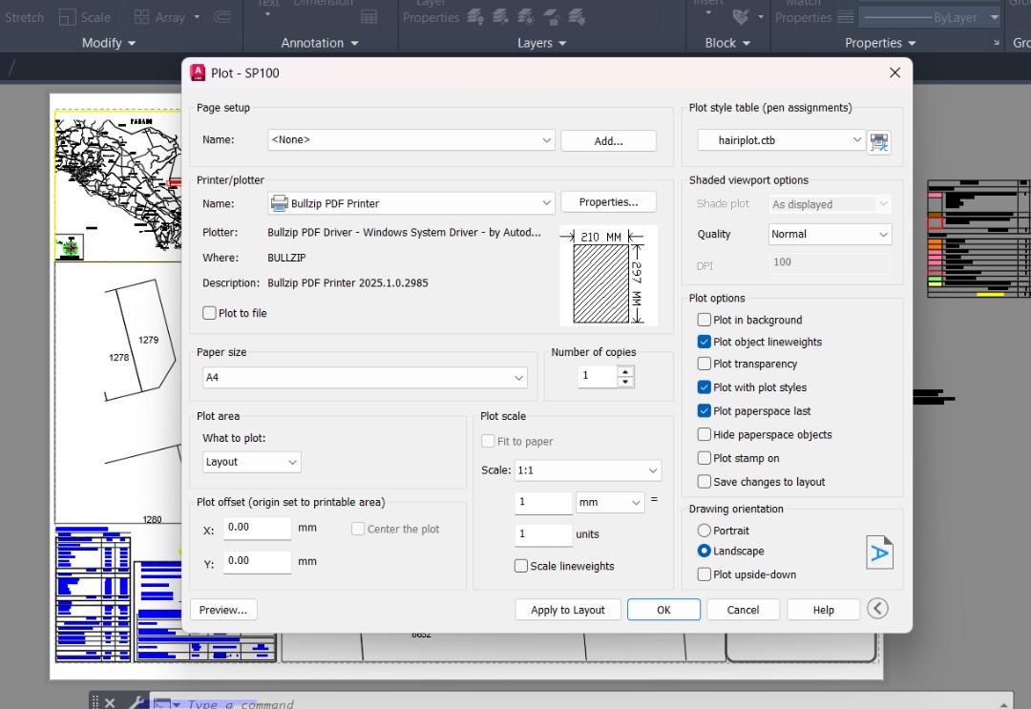Click the Number of copies field
1031x709 pixels.
click(x=598, y=376)
